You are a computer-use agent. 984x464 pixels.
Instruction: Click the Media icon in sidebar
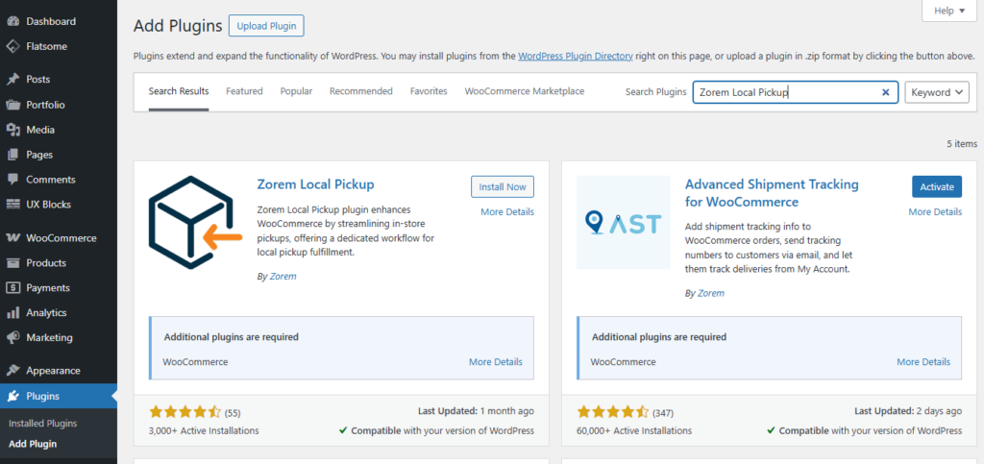pos(12,130)
